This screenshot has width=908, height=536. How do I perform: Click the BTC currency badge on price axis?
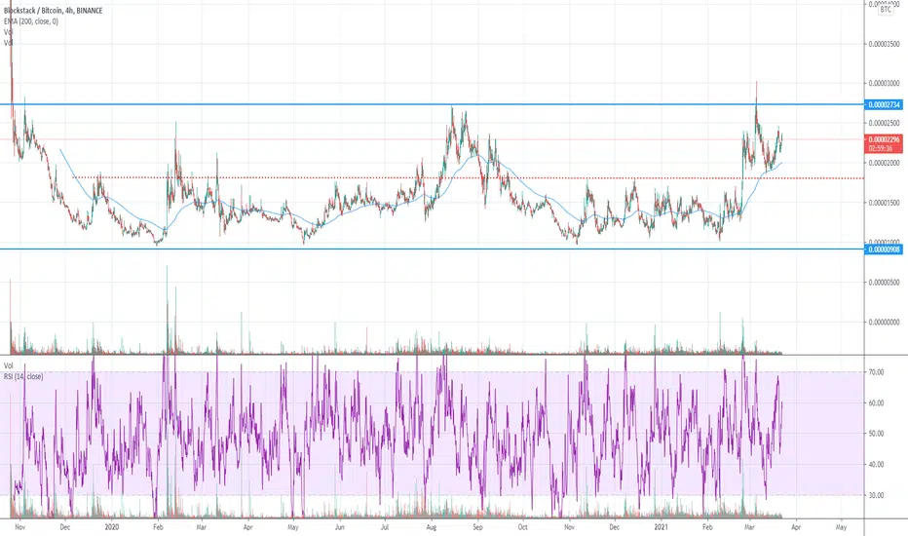(x=886, y=10)
